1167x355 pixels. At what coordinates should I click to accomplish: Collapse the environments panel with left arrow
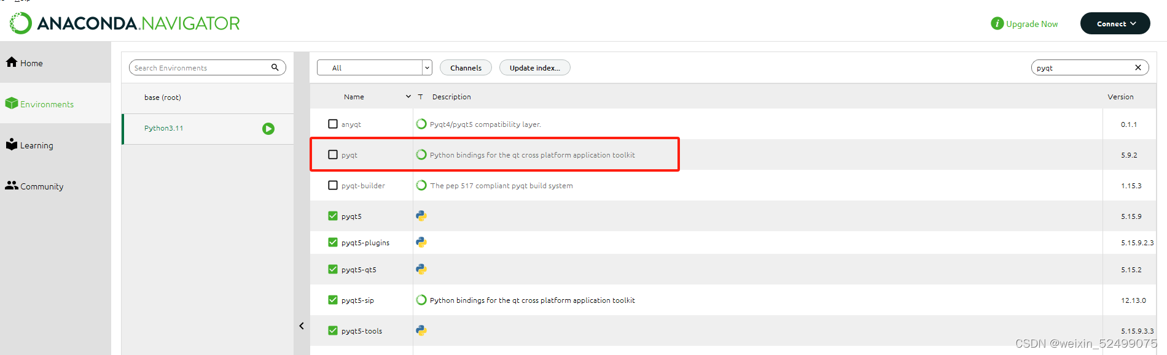click(x=302, y=326)
